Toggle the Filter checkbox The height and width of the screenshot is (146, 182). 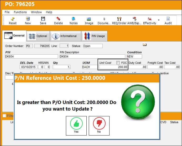click(x=4, y=116)
